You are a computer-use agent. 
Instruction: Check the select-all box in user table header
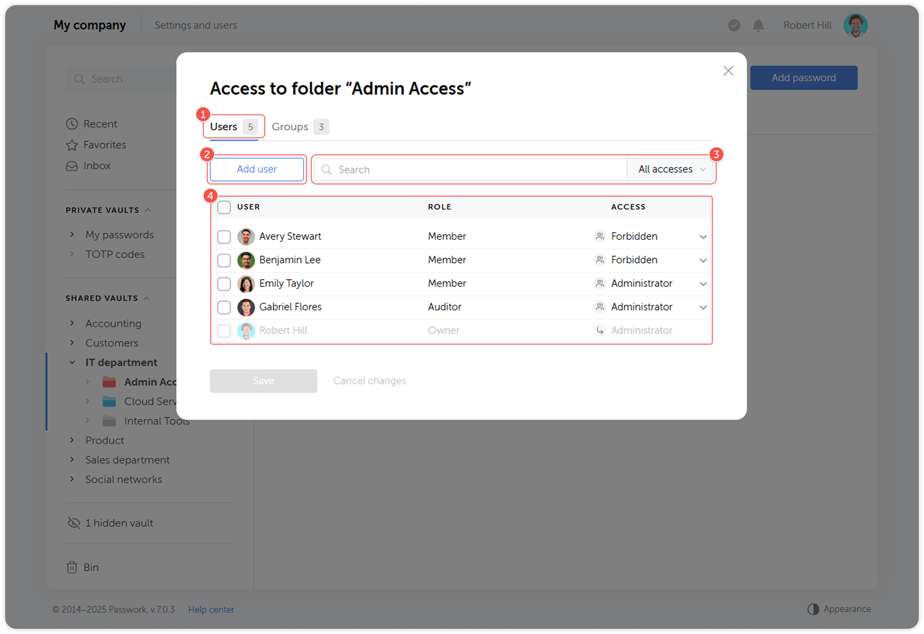(x=224, y=207)
